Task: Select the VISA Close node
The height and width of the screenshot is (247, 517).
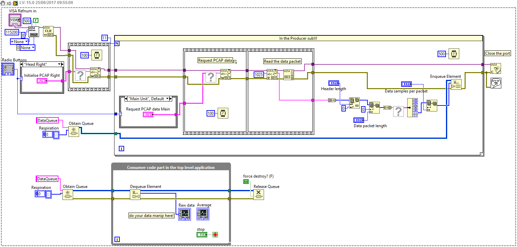Action: click(x=496, y=68)
